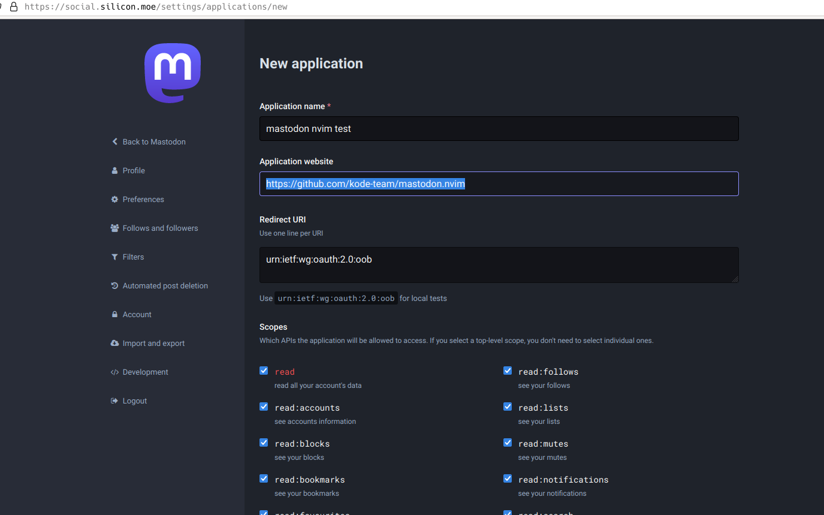The width and height of the screenshot is (824, 515).
Task: Open the Account settings
Action: tap(137, 314)
